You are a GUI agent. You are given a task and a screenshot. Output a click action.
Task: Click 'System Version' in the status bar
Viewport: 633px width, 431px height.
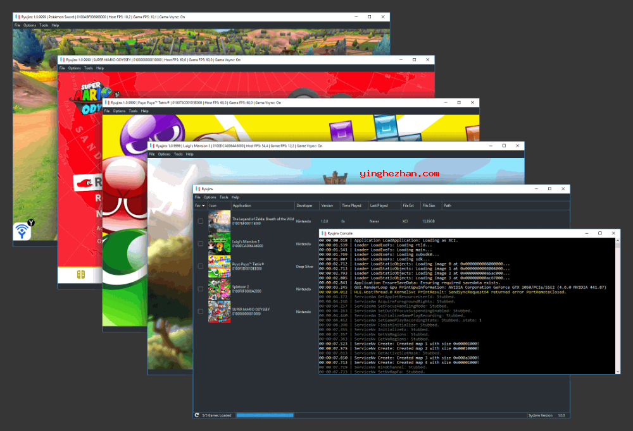[x=540, y=415]
